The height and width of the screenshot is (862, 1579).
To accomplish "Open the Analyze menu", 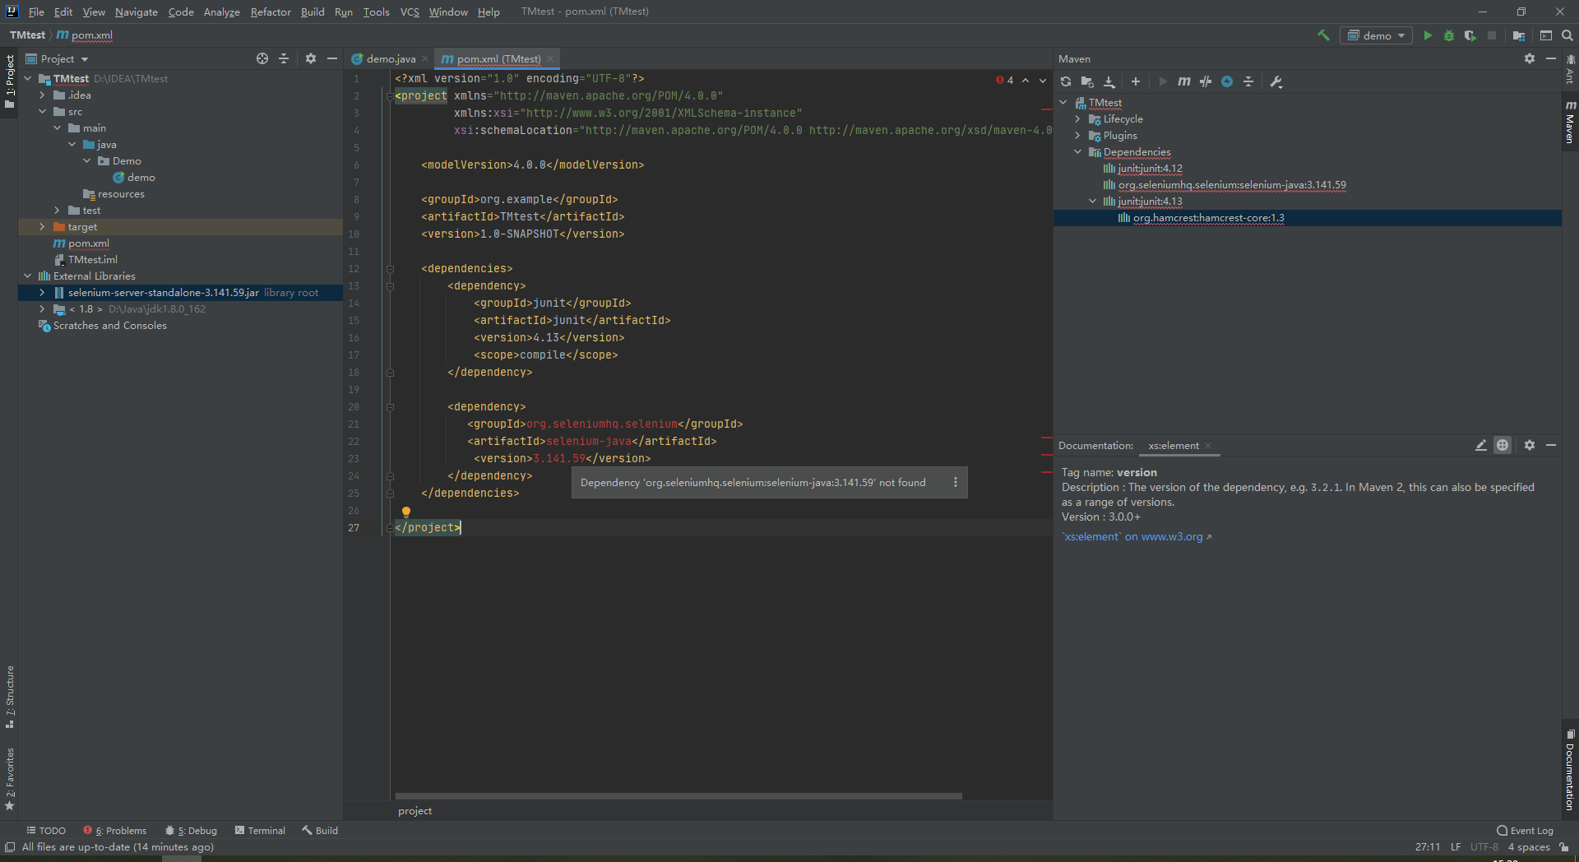I will point(221,12).
